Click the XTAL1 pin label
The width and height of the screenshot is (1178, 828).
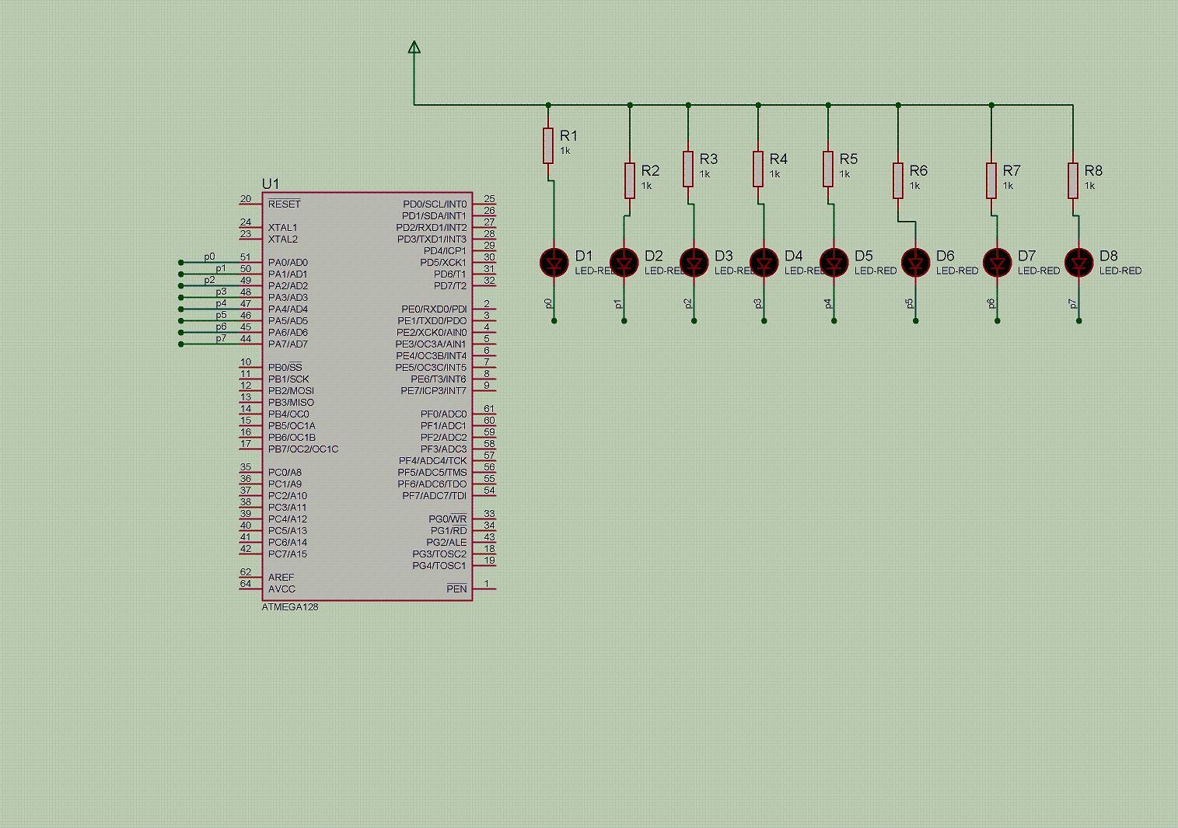click(283, 227)
